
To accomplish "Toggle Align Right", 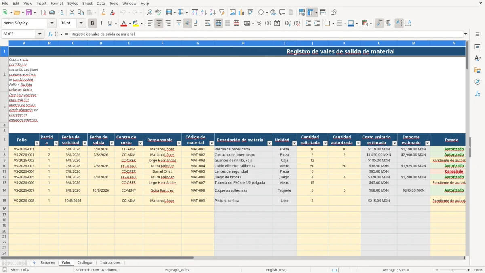I will [x=168, y=23].
